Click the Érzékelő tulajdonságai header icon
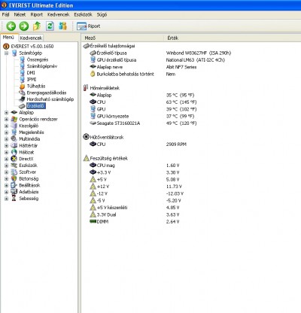This screenshot has width=301, height=313. (x=87, y=46)
